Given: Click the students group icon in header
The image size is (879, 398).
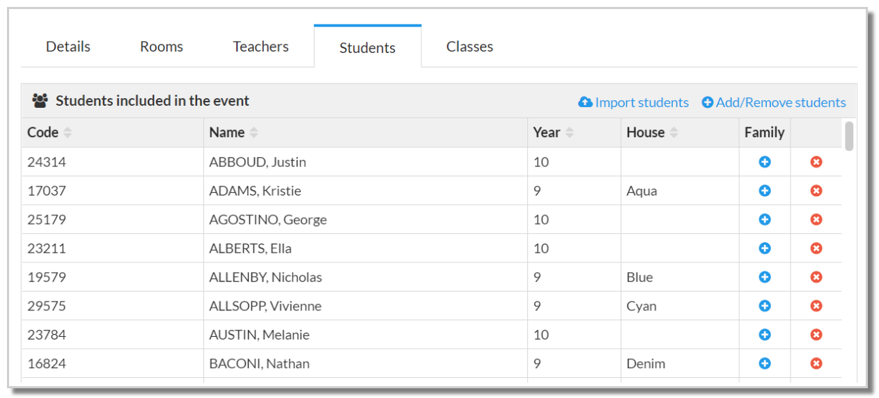Looking at the screenshot, I should (40, 101).
